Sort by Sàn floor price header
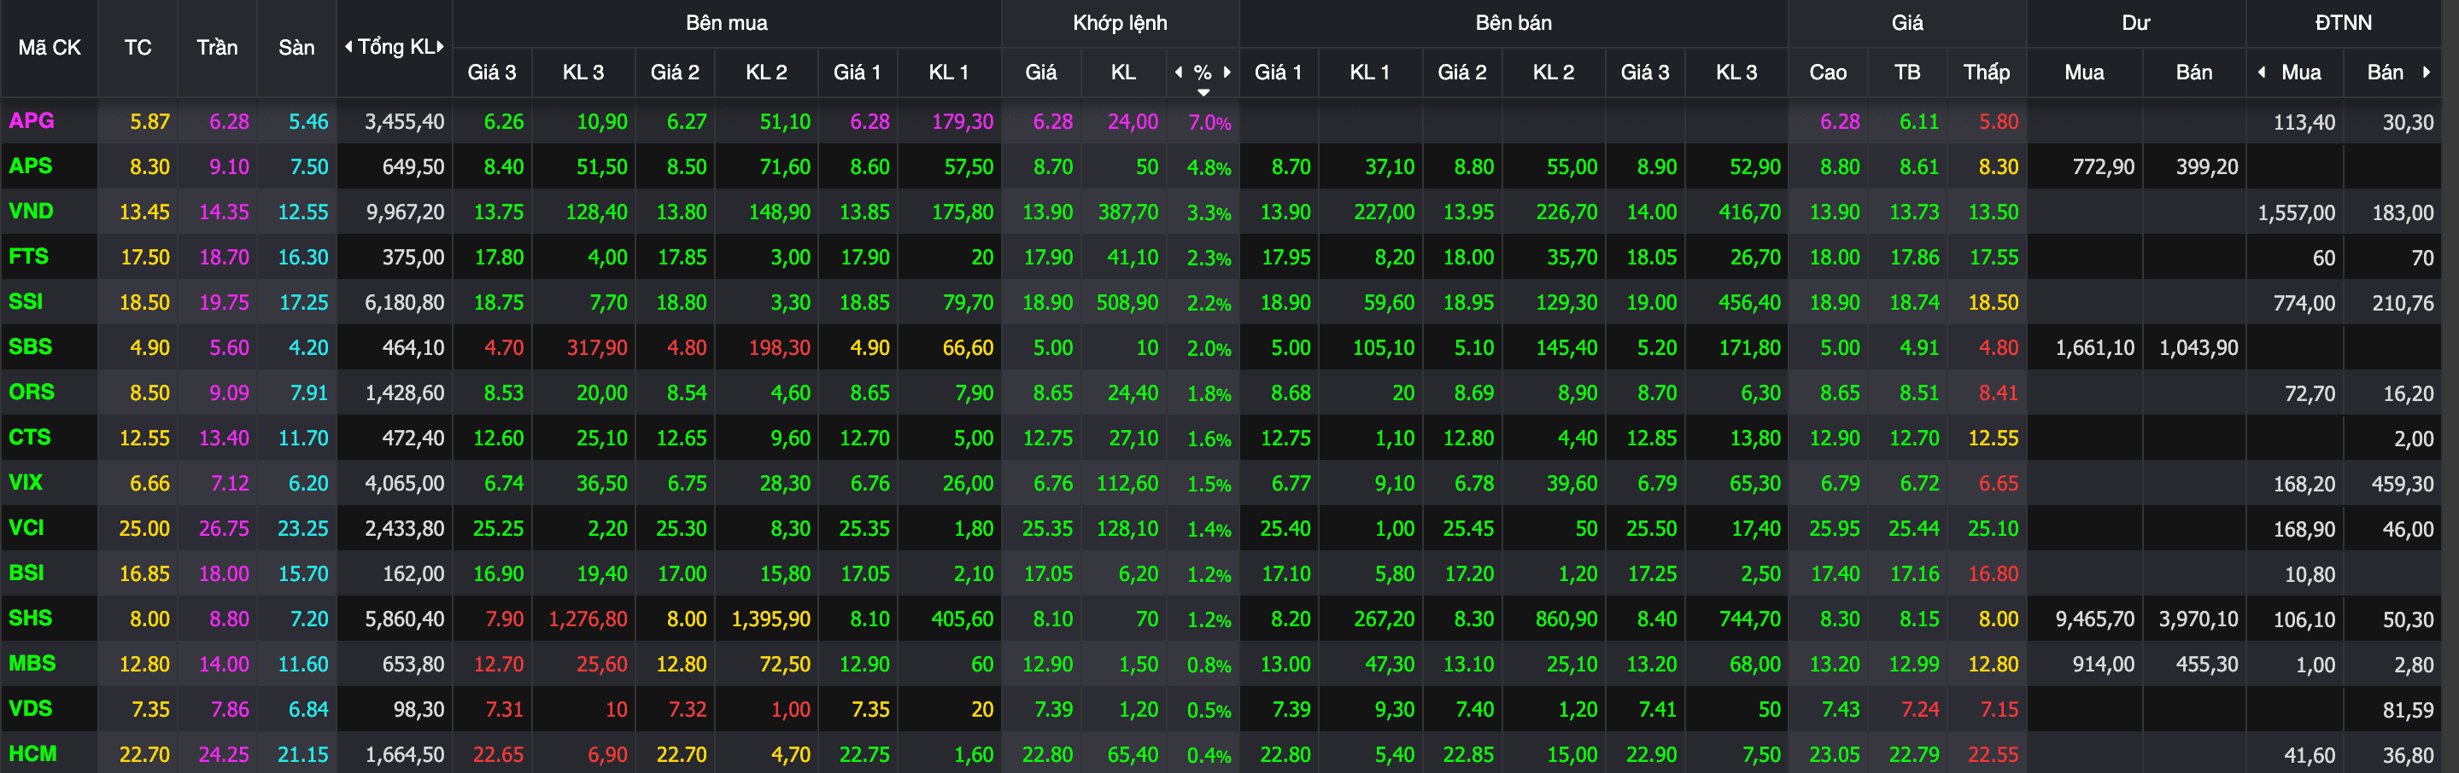 [x=296, y=48]
